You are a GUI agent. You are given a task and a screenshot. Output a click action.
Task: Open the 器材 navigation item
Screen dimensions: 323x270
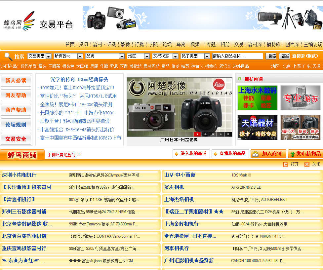coord(98,44)
